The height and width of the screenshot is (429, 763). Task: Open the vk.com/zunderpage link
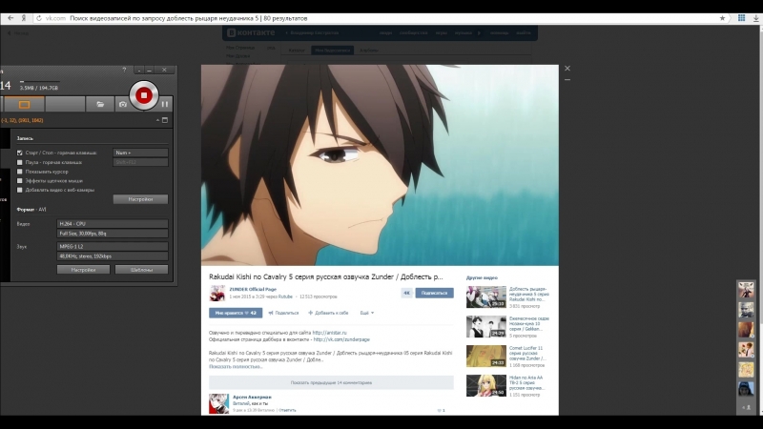pos(341,339)
